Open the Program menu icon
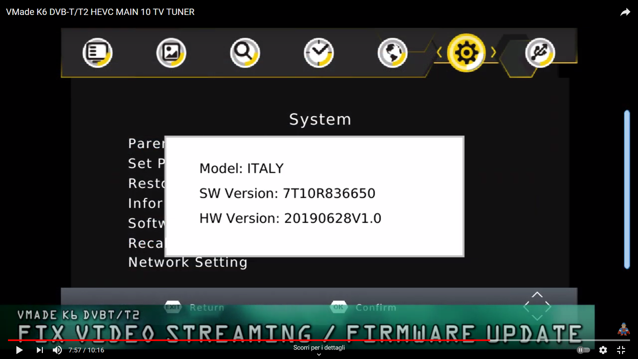 coord(97,52)
